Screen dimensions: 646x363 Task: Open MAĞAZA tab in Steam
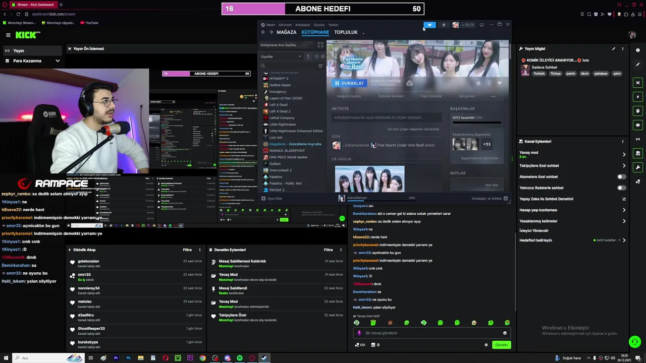[x=286, y=32]
